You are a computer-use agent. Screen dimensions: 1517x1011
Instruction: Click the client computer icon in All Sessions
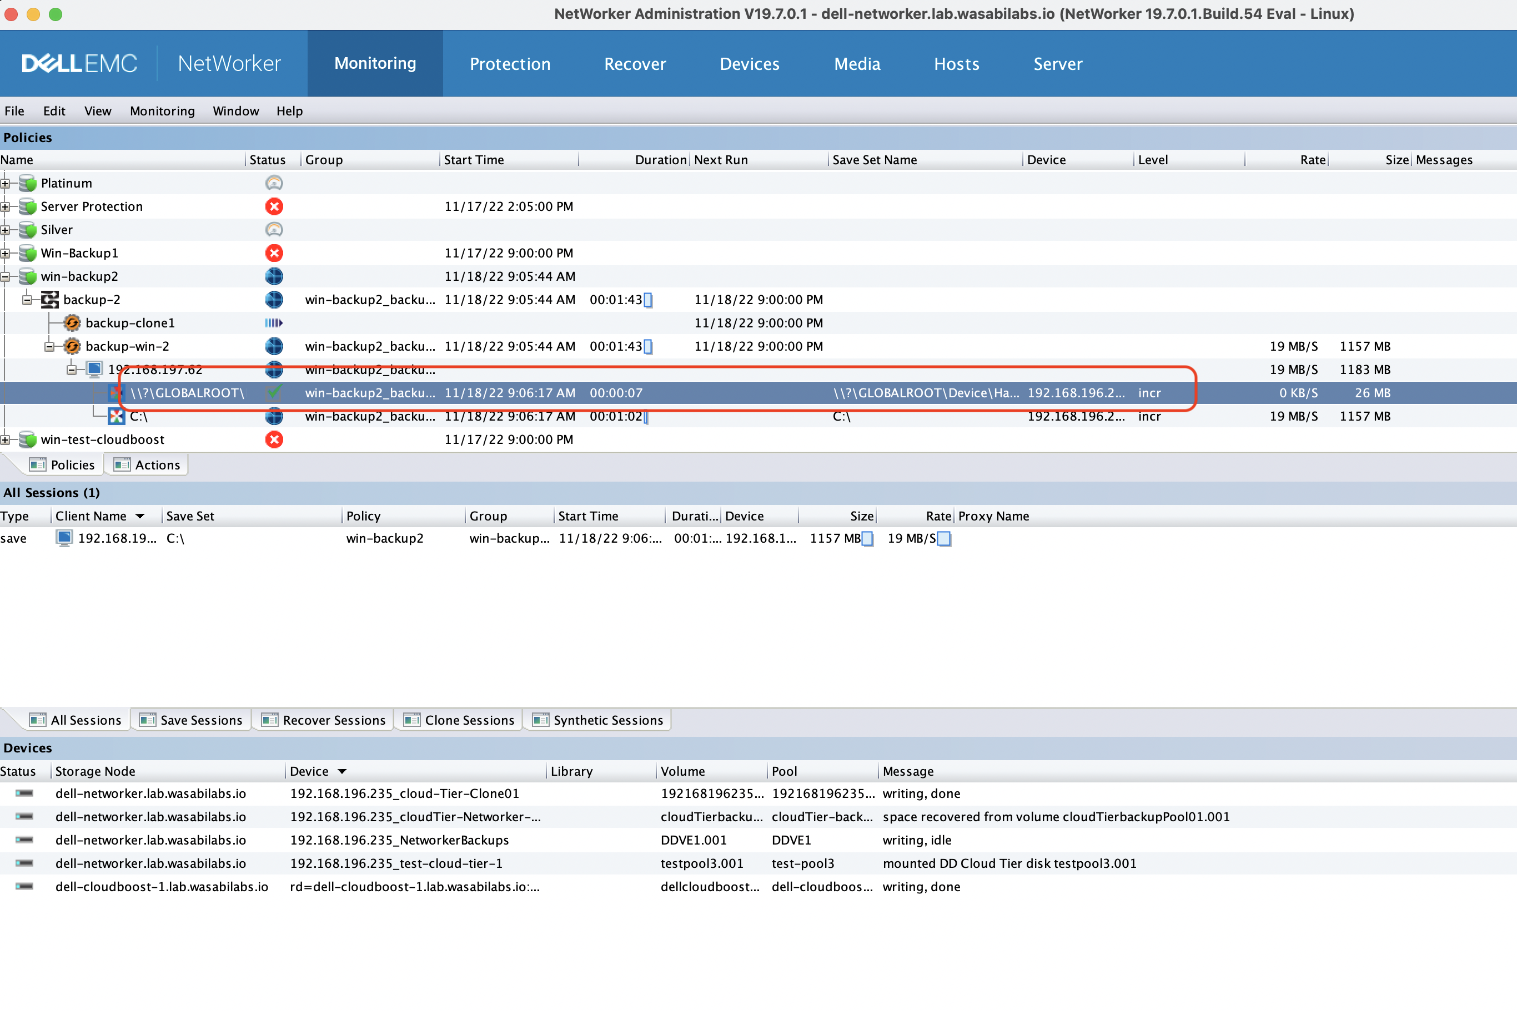[64, 538]
